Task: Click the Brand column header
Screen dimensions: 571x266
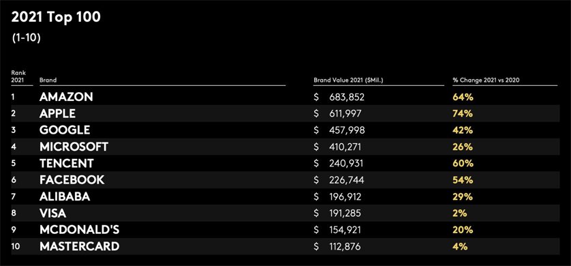Action: pos(48,80)
